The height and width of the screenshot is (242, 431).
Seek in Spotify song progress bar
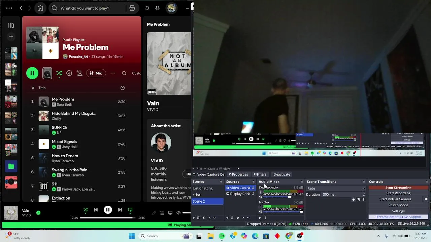pos(108,218)
